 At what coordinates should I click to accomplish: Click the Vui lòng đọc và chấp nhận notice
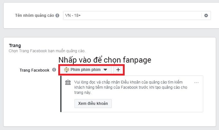click(x=131, y=87)
